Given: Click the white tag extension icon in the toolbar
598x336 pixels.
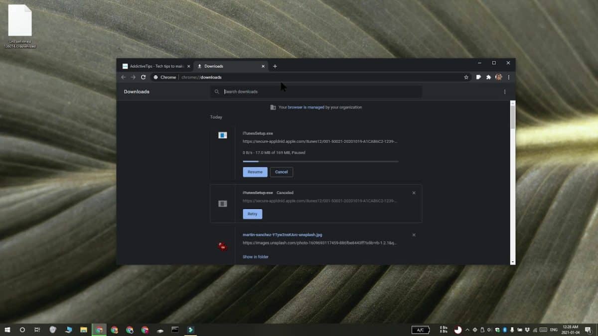Looking at the screenshot, I should pyautogui.click(x=478, y=77).
